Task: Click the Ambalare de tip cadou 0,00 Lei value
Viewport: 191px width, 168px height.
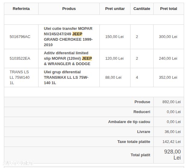Action: [174, 122]
